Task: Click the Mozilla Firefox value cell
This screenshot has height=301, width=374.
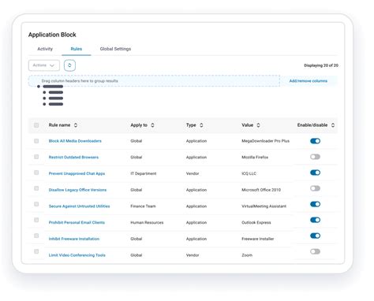Action: 255,158
